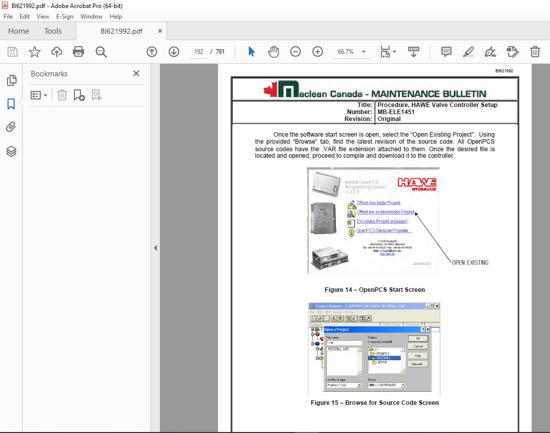Zoom in with the plus button
The height and width of the screenshot is (433, 550).
tap(317, 52)
